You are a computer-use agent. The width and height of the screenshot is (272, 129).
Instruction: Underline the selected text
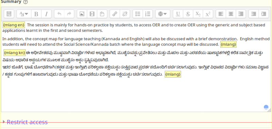pyautogui.click(x=178, y=14)
